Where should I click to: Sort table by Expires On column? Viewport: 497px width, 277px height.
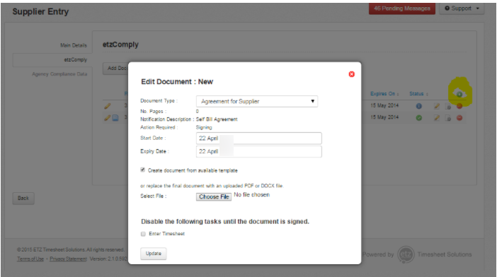click(x=384, y=93)
